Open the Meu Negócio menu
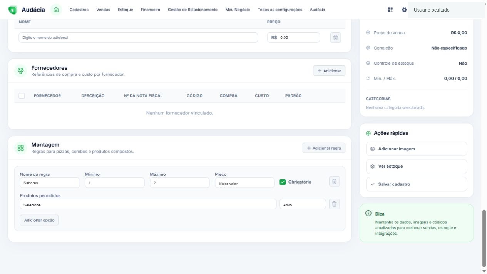 tap(238, 10)
